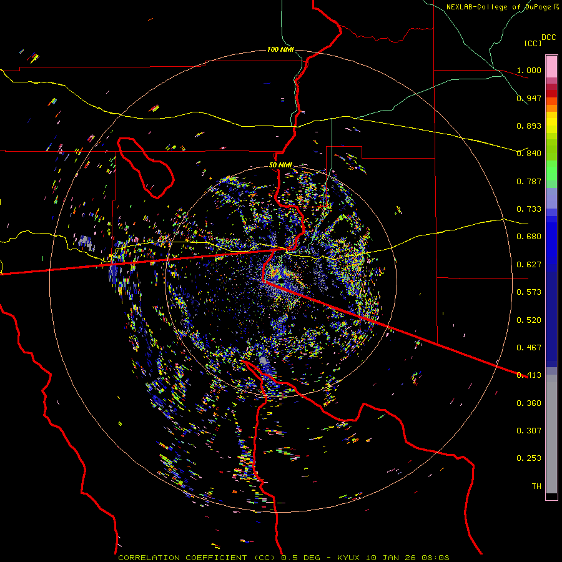
Task: Click the gray segment of the color bar
Action: (551, 434)
